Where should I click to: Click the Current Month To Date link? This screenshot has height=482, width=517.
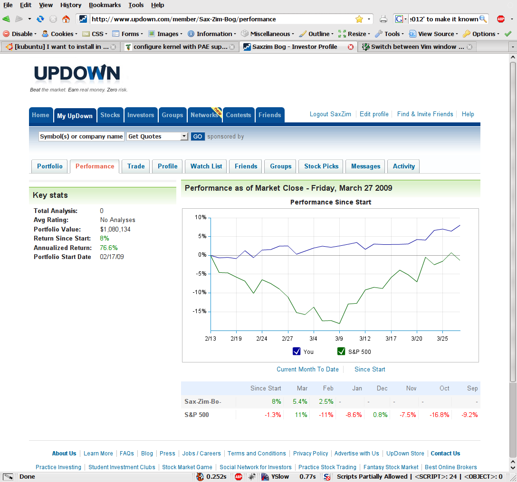307,369
